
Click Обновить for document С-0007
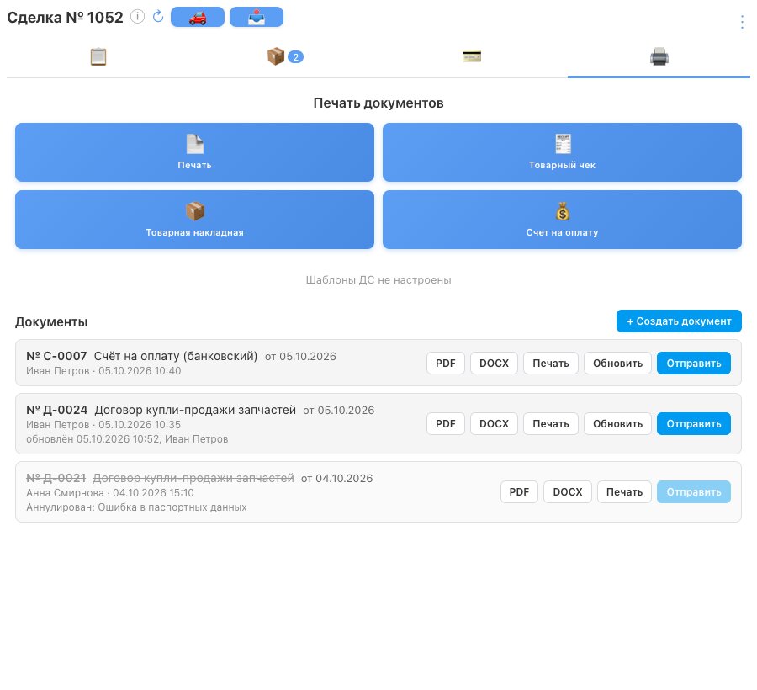click(617, 364)
